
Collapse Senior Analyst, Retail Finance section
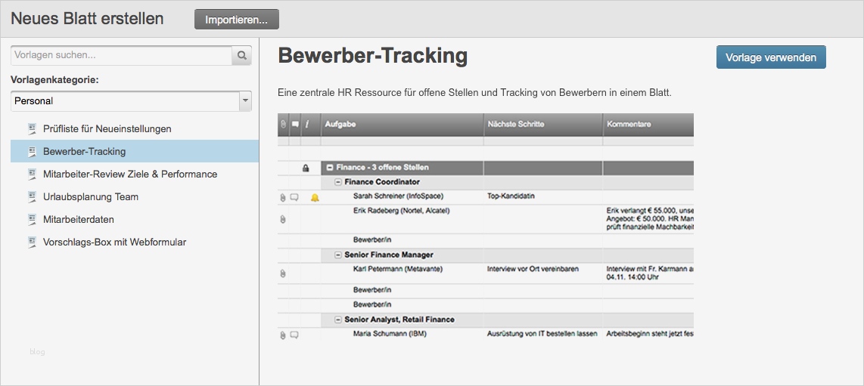338,320
